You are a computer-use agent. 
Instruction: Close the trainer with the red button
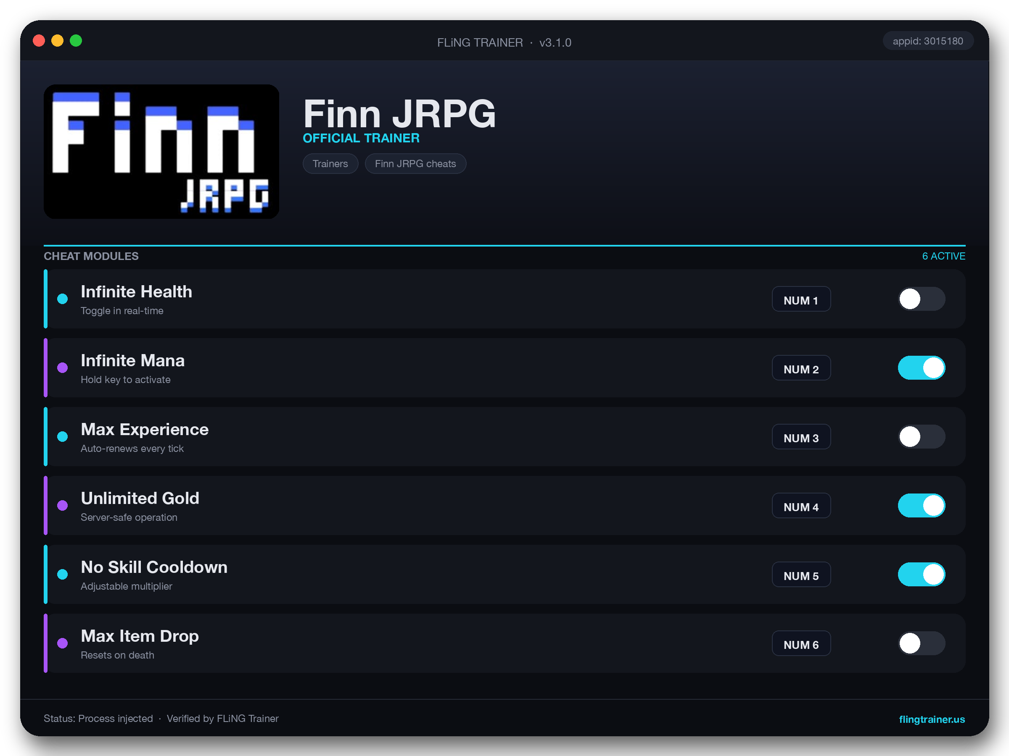39,41
